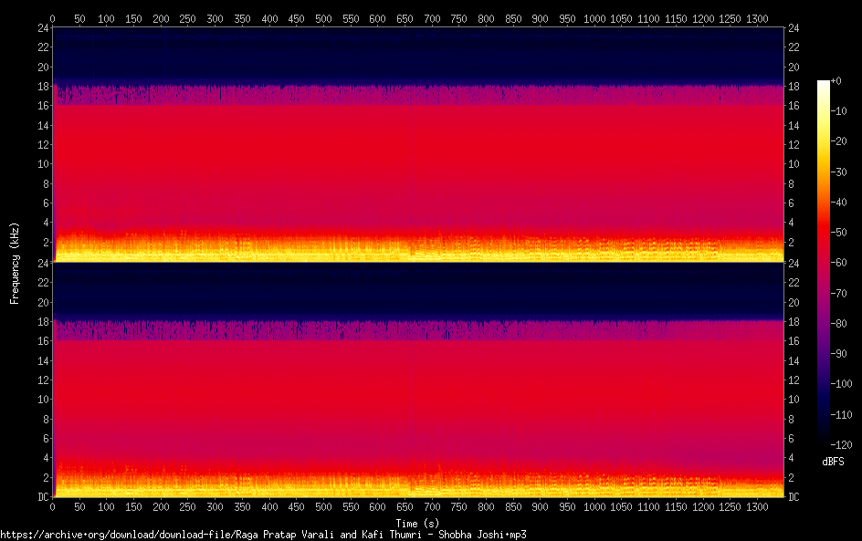Click the upper channel's left '18' kHz tick
862x541 pixels.
click(43, 87)
